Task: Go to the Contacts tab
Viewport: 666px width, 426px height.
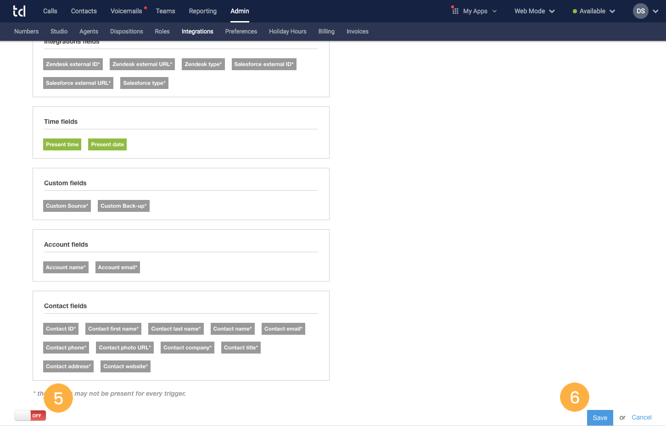Action: click(x=84, y=11)
